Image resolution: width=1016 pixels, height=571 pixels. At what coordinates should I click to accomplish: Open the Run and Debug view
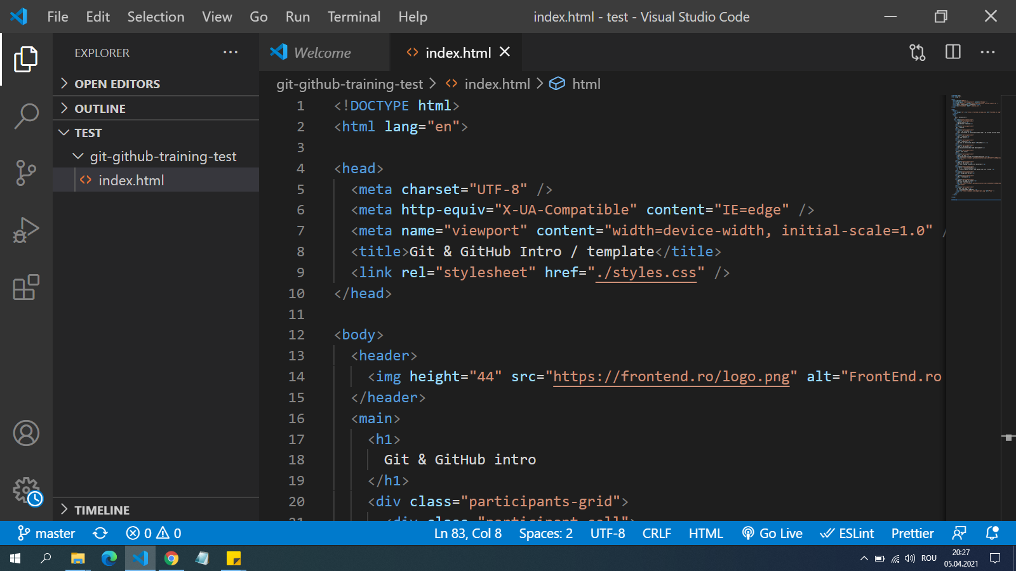point(26,230)
